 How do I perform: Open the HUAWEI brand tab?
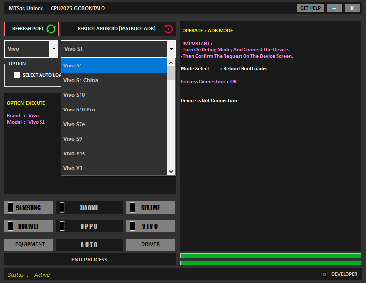coord(29,226)
